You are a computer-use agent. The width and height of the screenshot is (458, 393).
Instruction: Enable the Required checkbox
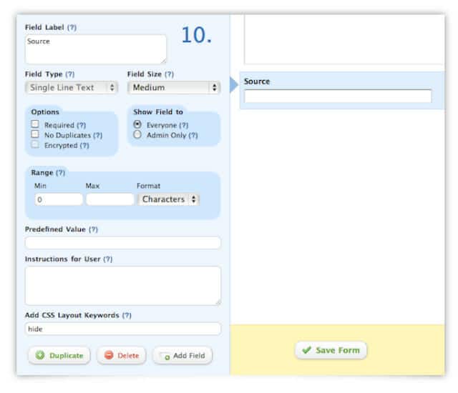click(35, 124)
